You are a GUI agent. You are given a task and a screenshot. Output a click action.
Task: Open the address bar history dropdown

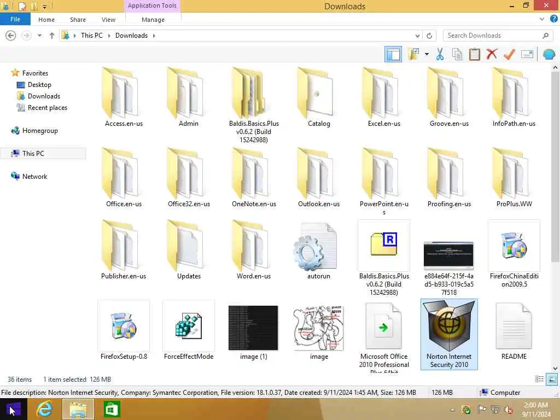[x=417, y=36]
